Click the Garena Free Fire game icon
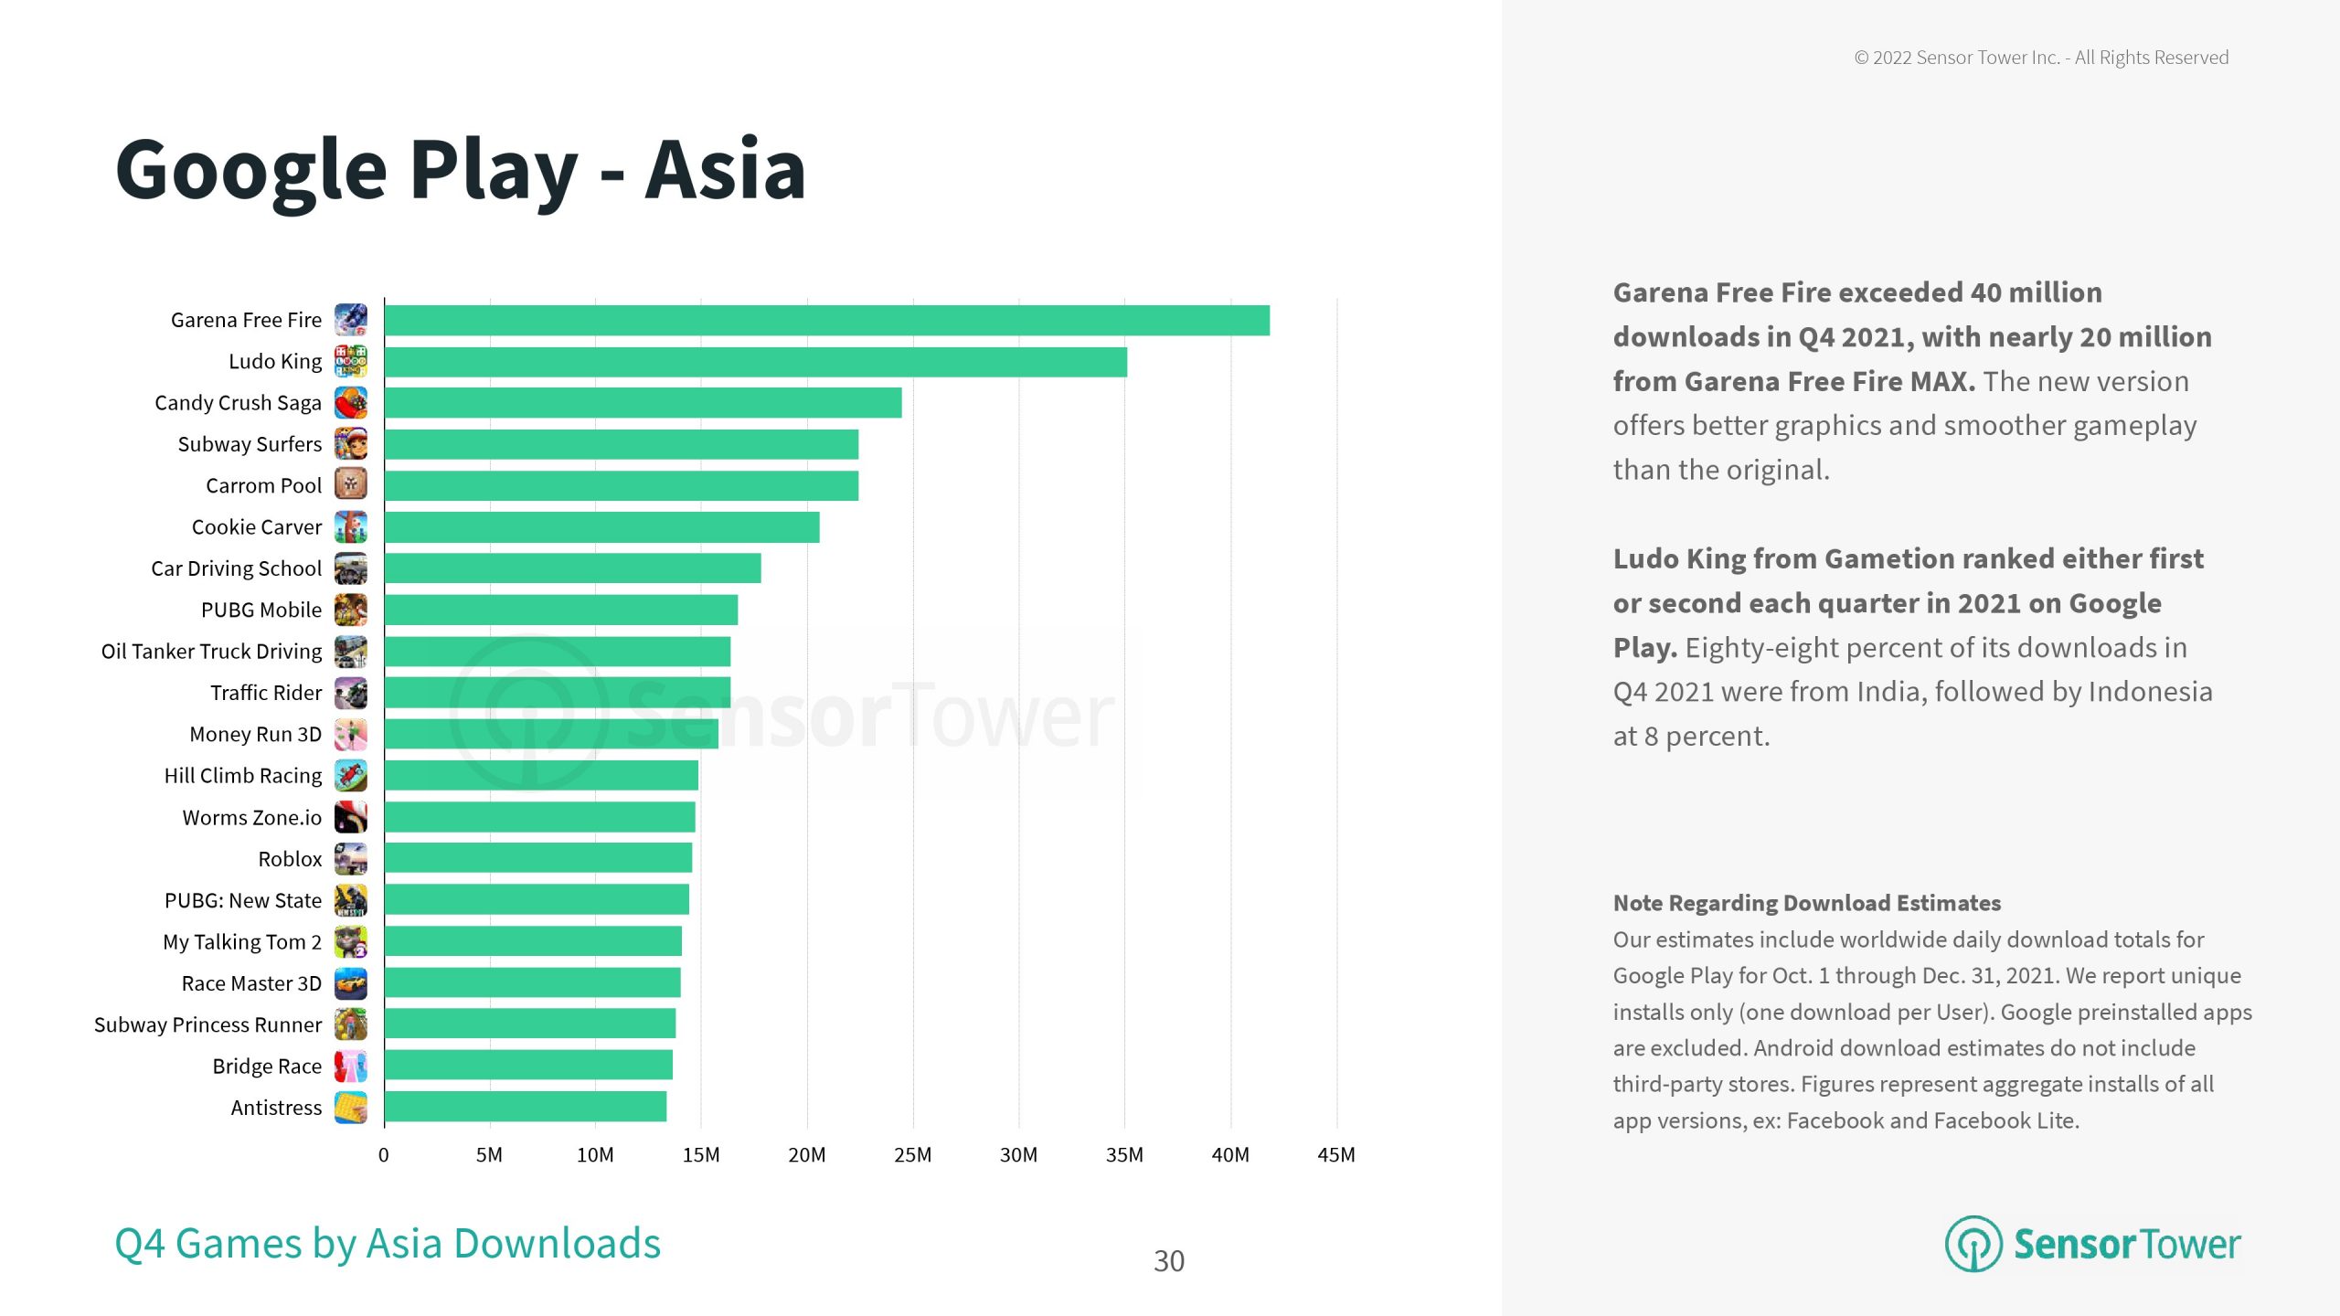2340x1316 pixels. (350, 320)
